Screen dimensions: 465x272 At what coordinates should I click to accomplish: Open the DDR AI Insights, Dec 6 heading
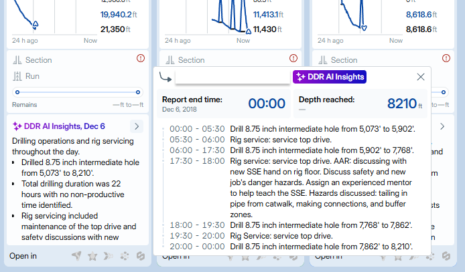pyautogui.click(x=59, y=126)
